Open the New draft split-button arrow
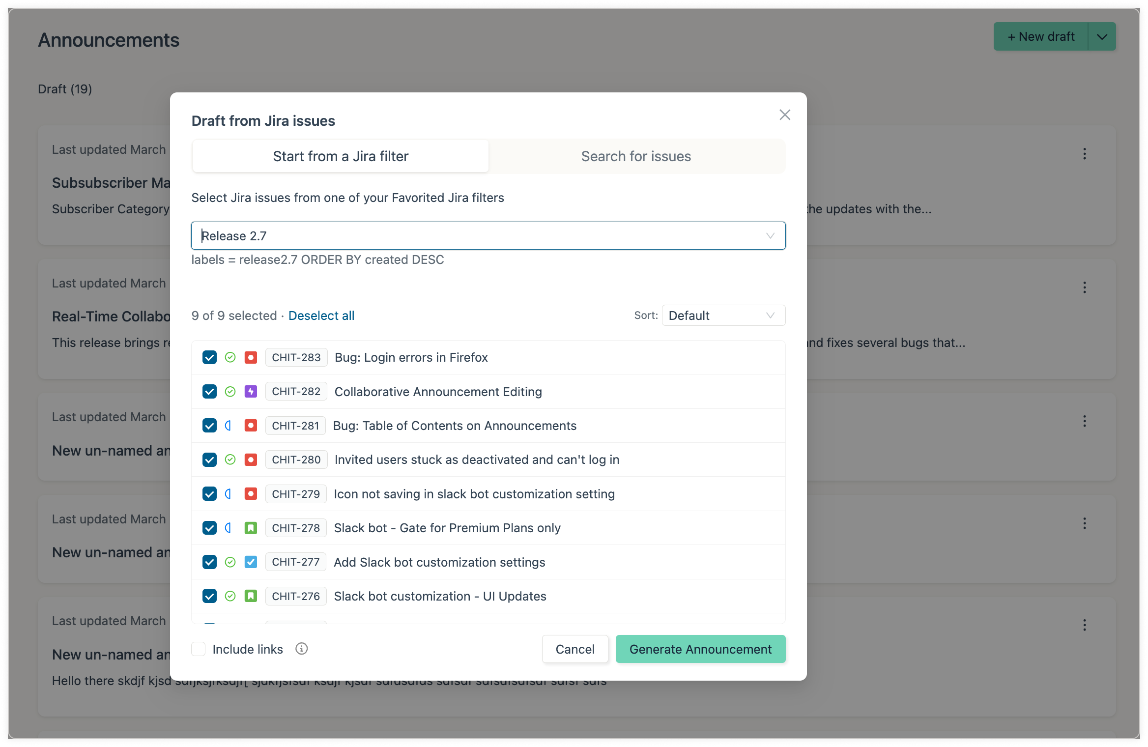This screenshot has width=1148, height=747. 1102,37
